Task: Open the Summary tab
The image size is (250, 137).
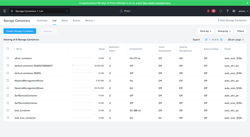Action: tap(42, 21)
